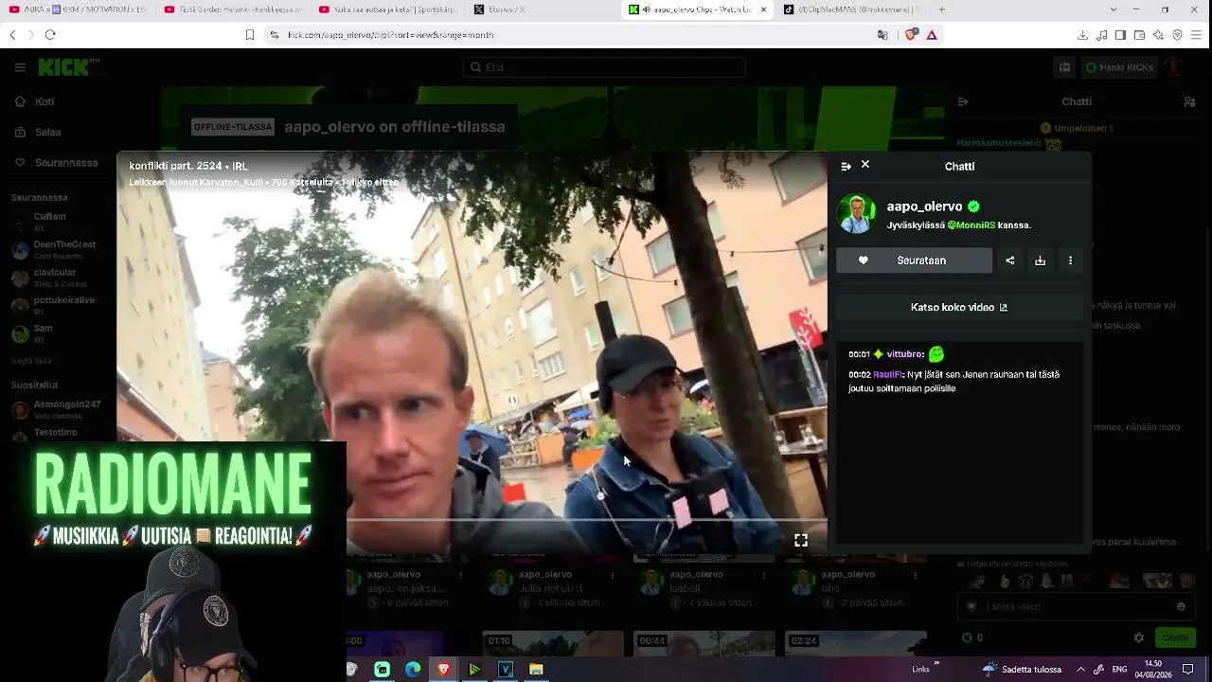Viewport: 1212px width, 682px height.
Task: Share the clip via the share icon
Action: 1009,260
